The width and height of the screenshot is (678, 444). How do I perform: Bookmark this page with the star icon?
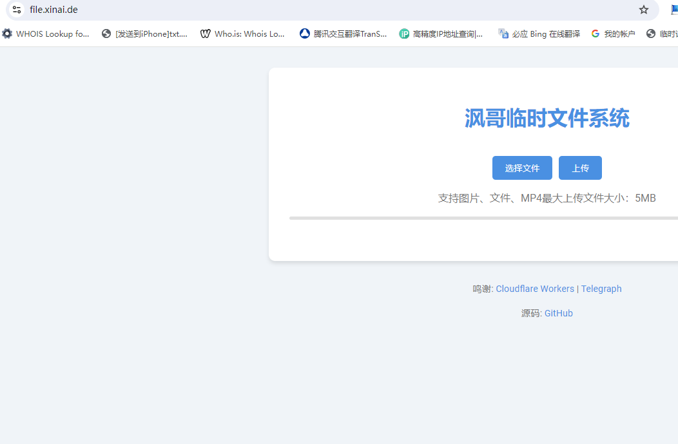point(643,10)
